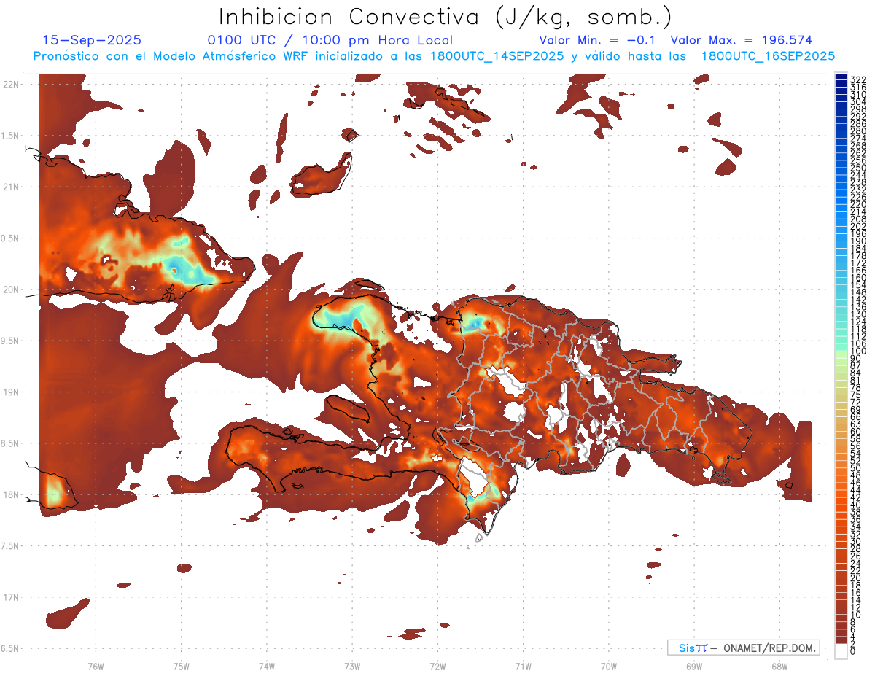Select the date label 15-Sep-2025

92,40
